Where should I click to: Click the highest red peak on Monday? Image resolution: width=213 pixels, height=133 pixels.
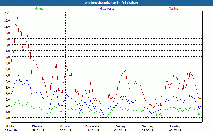coord(18,16)
